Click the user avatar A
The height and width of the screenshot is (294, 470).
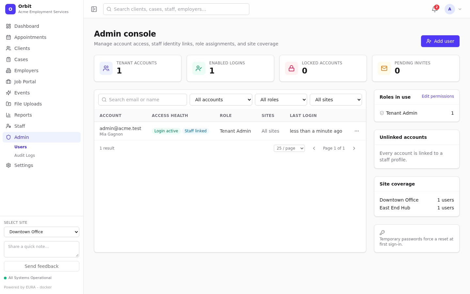[450, 9]
